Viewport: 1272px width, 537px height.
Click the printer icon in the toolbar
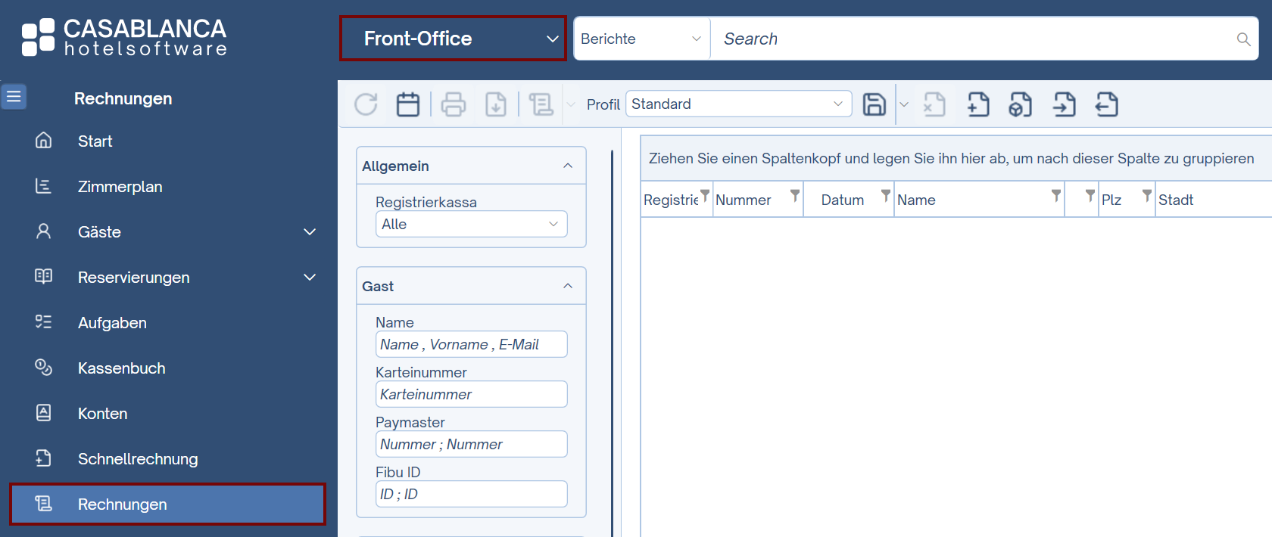[454, 104]
